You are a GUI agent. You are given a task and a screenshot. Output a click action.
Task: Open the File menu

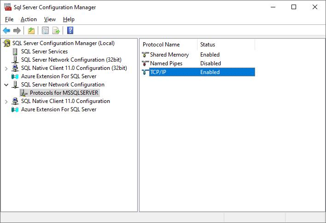[9, 19]
